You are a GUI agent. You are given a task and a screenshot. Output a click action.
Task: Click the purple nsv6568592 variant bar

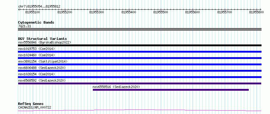point(140,83)
